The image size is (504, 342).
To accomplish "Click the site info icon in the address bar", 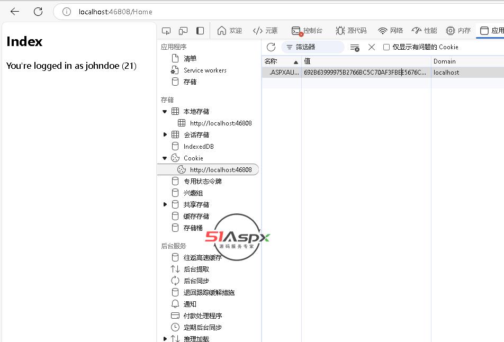I will click(67, 12).
